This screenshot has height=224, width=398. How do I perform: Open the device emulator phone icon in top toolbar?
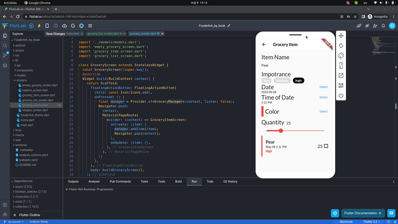47,26
